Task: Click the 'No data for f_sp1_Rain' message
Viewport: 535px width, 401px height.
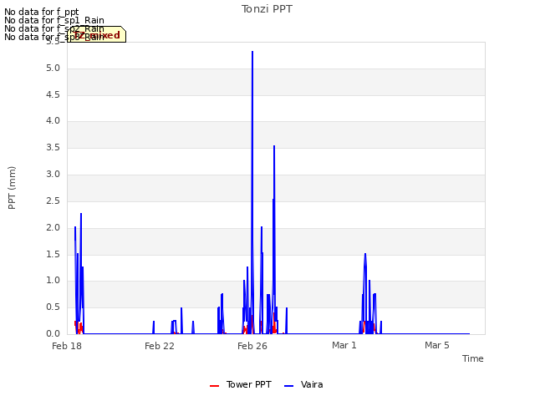Action: point(54,20)
